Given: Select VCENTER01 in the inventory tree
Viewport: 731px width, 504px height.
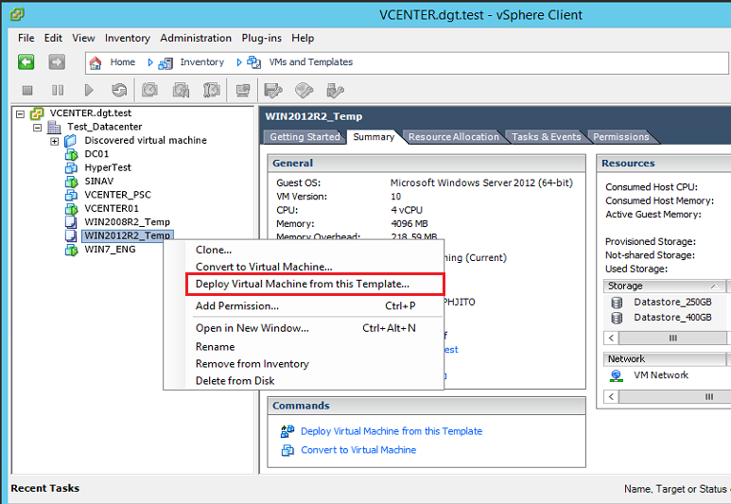Looking at the screenshot, I should [x=112, y=208].
